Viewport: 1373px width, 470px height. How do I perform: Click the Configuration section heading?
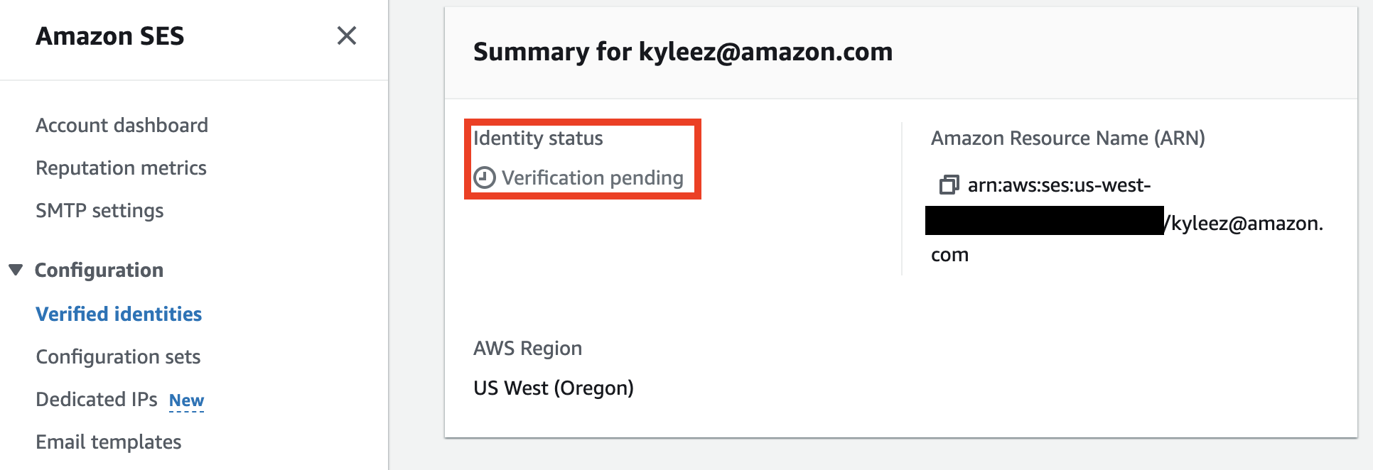coord(99,270)
